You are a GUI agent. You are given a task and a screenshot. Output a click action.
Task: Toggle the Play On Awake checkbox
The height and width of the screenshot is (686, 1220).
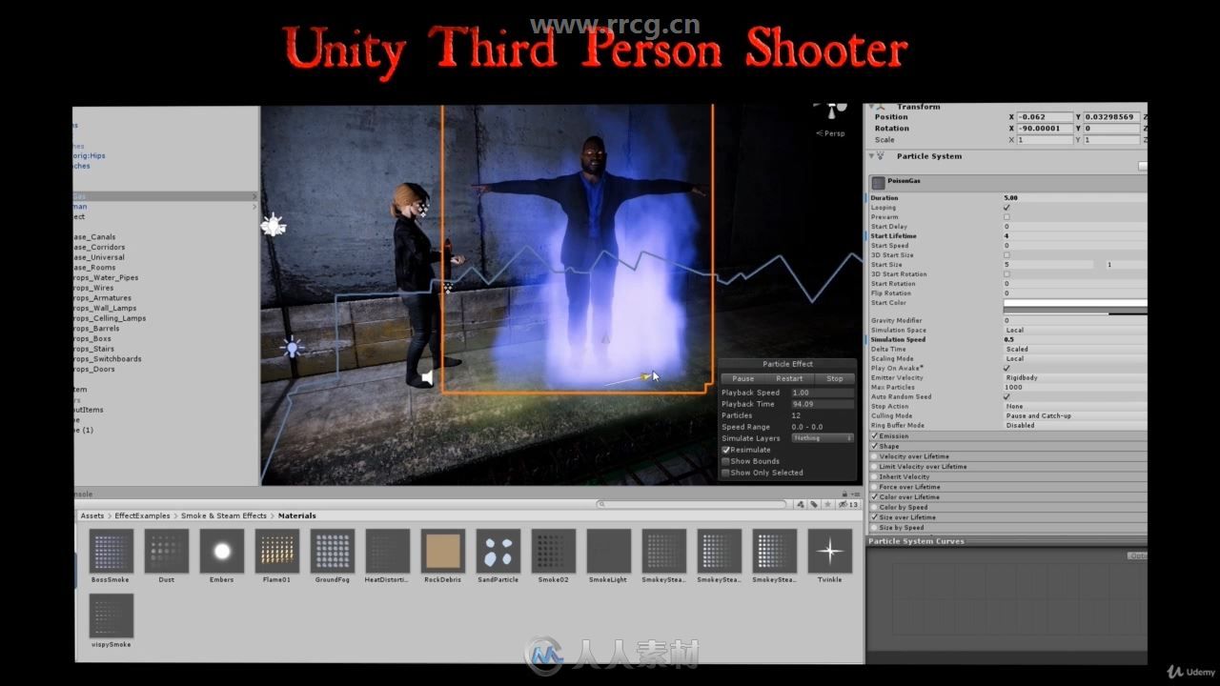[1006, 368]
